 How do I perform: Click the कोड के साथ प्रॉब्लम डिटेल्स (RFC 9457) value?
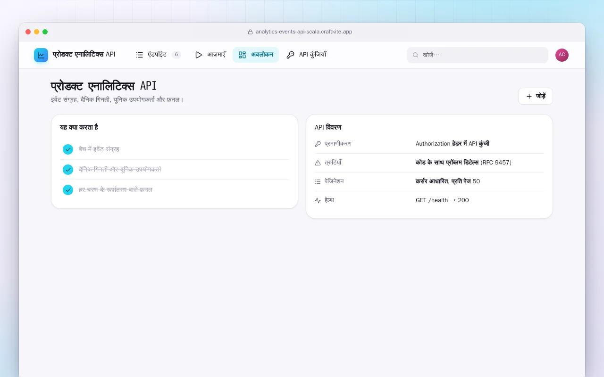[x=463, y=163]
